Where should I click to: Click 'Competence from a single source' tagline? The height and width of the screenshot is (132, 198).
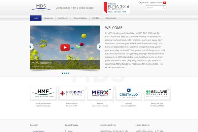click(75, 8)
